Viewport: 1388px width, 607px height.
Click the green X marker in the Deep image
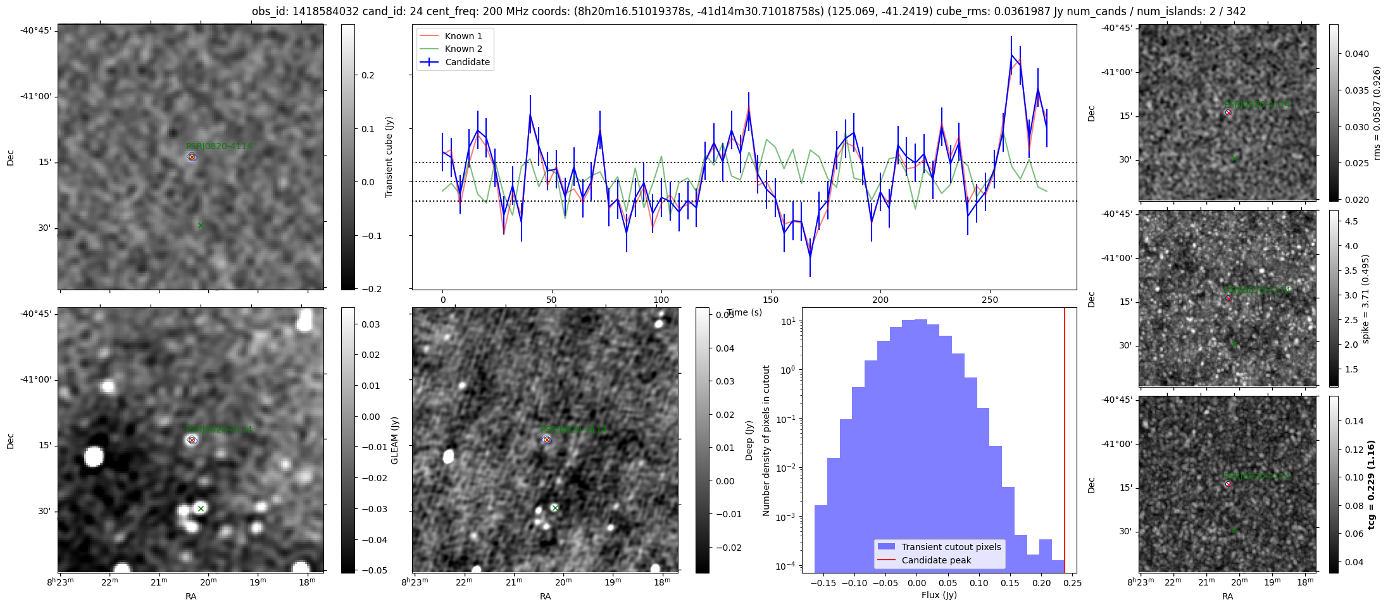(555, 508)
